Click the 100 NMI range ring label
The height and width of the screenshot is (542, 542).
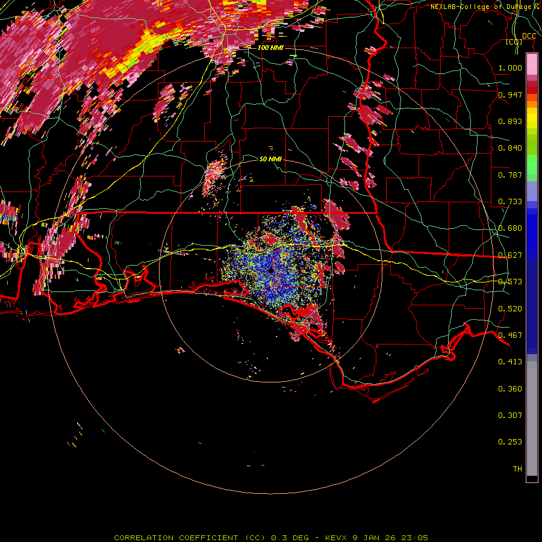coord(270,48)
